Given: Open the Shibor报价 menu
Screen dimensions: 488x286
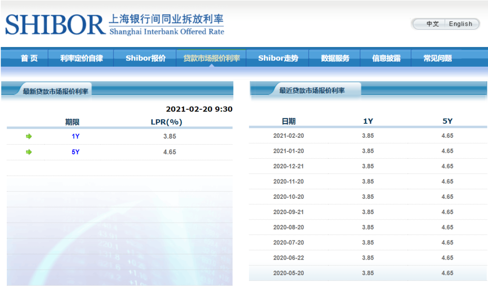Looking at the screenshot, I should 145,58.
